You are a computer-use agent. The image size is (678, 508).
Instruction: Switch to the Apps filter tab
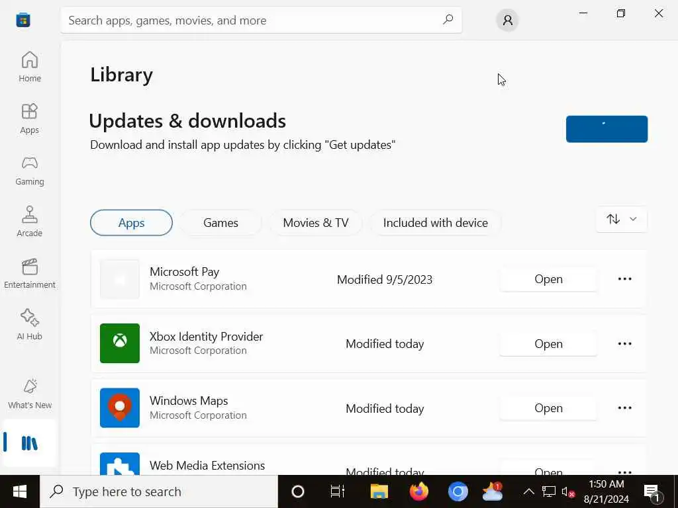point(131,223)
